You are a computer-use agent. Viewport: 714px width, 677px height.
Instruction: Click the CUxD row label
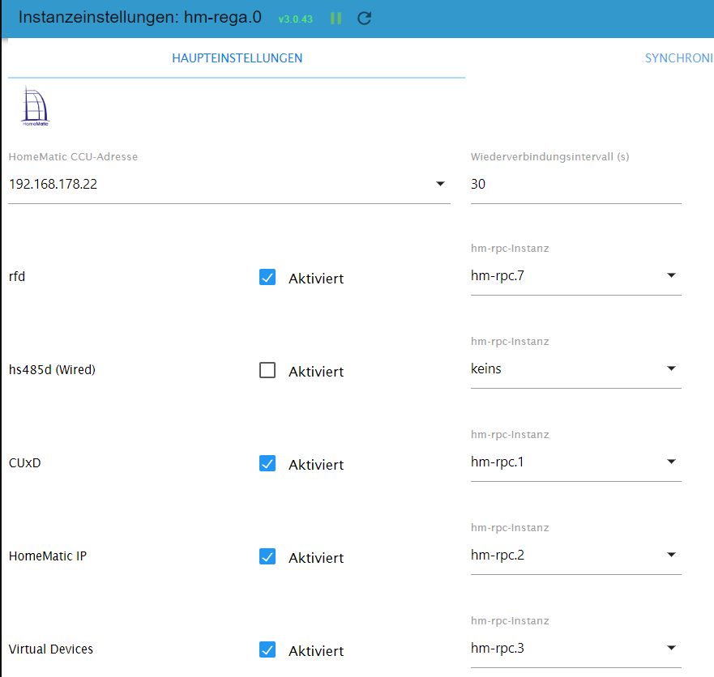point(24,463)
